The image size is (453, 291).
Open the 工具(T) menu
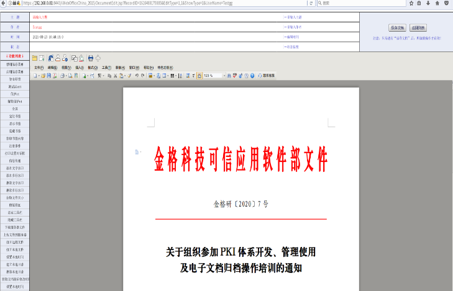(107, 68)
